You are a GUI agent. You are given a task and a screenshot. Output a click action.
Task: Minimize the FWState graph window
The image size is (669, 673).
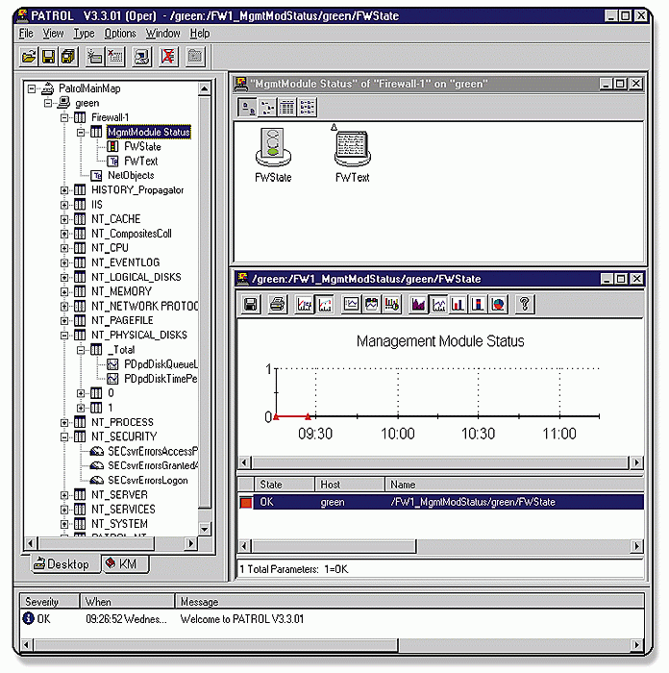click(x=607, y=279)
